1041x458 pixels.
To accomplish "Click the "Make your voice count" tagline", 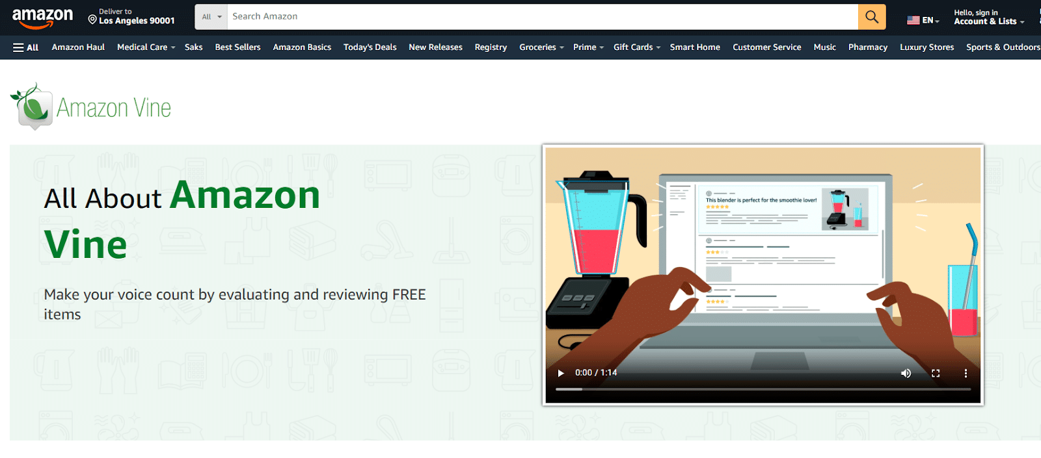I will pyautogui.click(x=235, y=304).
